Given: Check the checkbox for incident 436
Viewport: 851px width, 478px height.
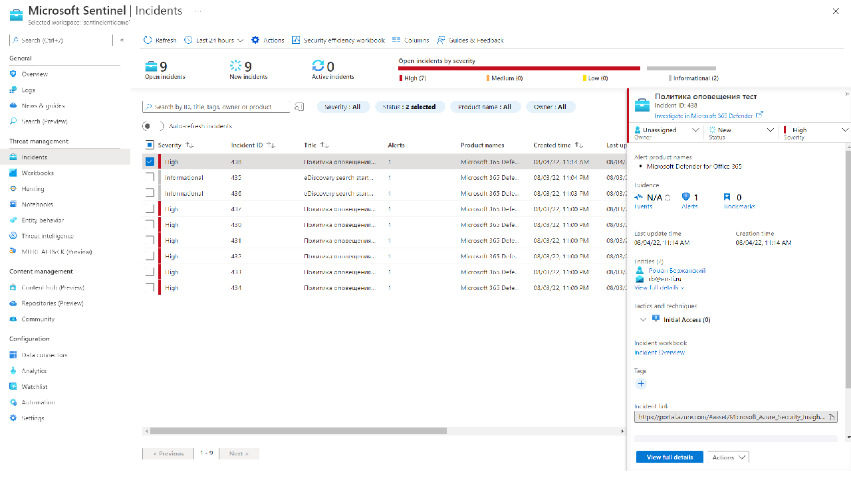Looking at the screenshot, I should pyautogui.click(x=150, y=193).
